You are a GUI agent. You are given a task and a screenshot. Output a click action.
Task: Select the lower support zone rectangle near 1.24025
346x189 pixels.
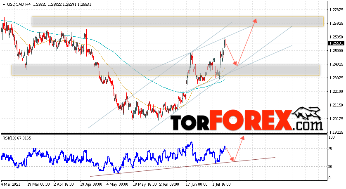166,70
